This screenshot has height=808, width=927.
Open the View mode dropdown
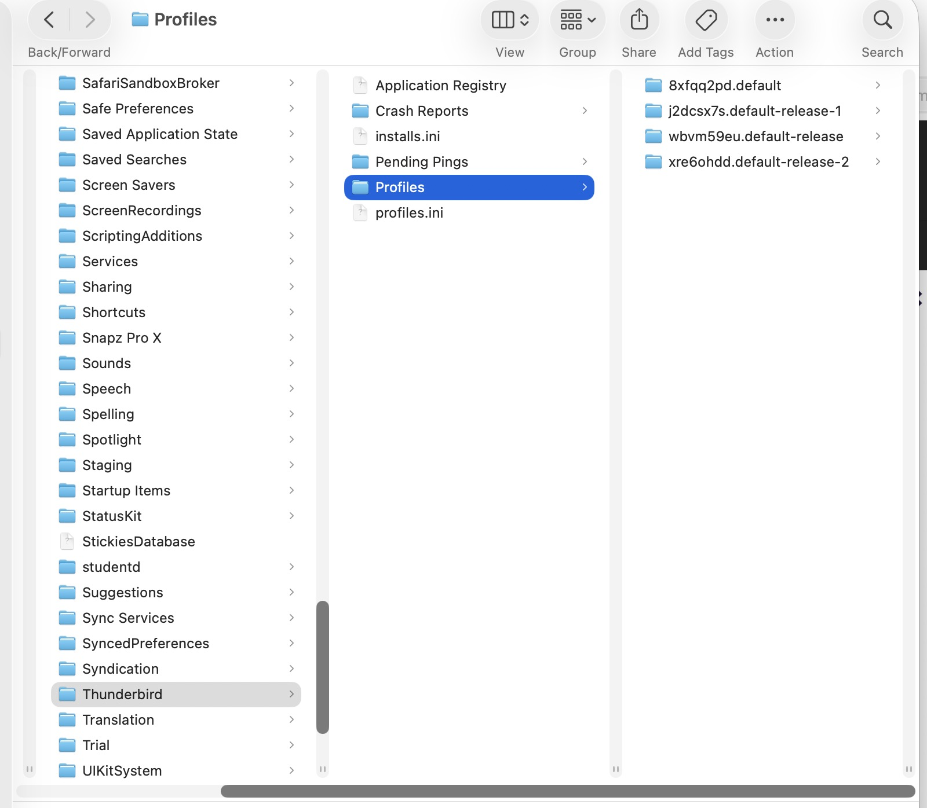(510, 20)
